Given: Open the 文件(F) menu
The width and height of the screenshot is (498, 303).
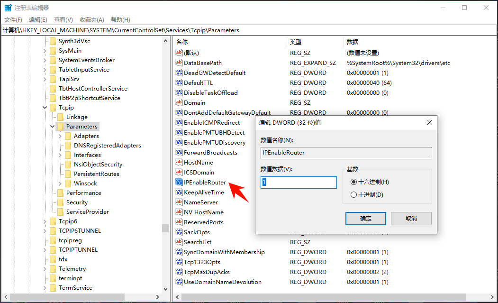Looking at the screenshot, I should (13, 20).
